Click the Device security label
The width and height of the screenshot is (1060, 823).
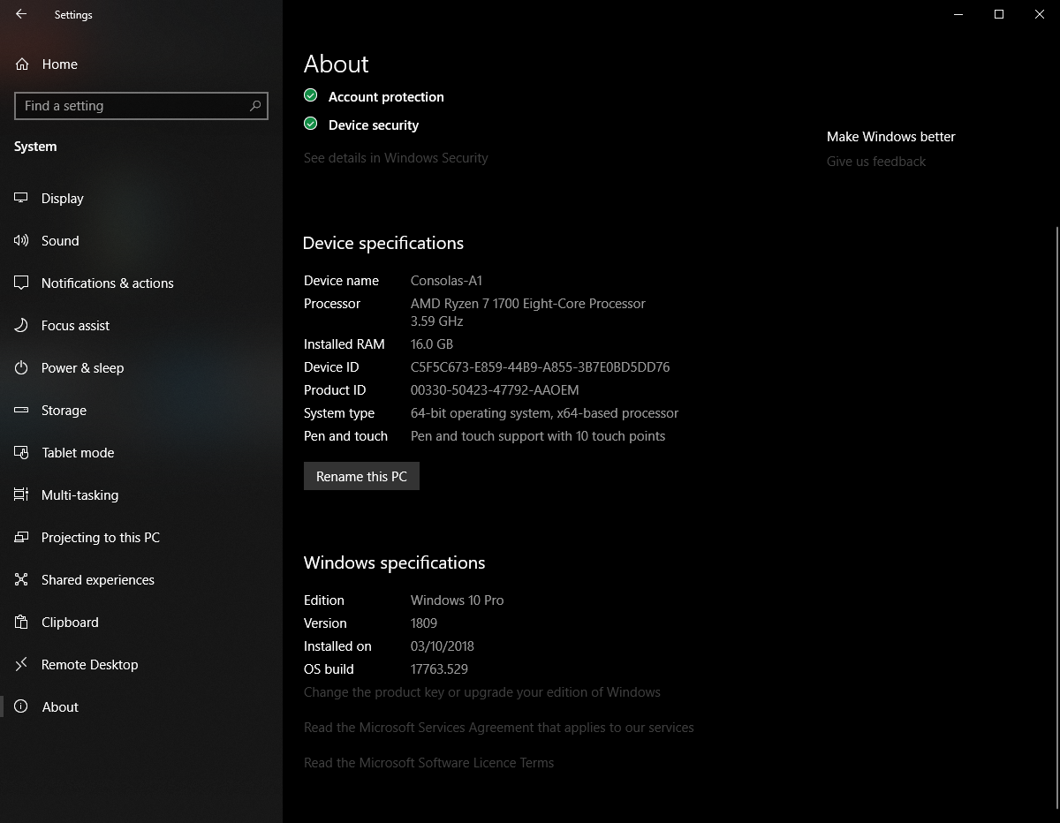(374, 125)
